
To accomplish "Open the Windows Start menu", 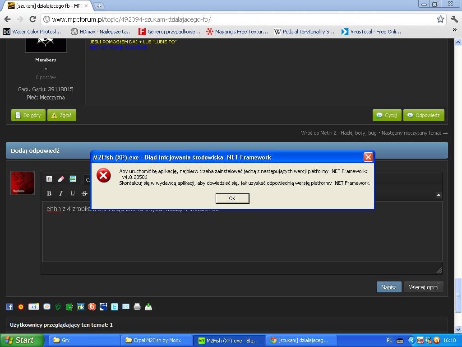I will (22, 340).
